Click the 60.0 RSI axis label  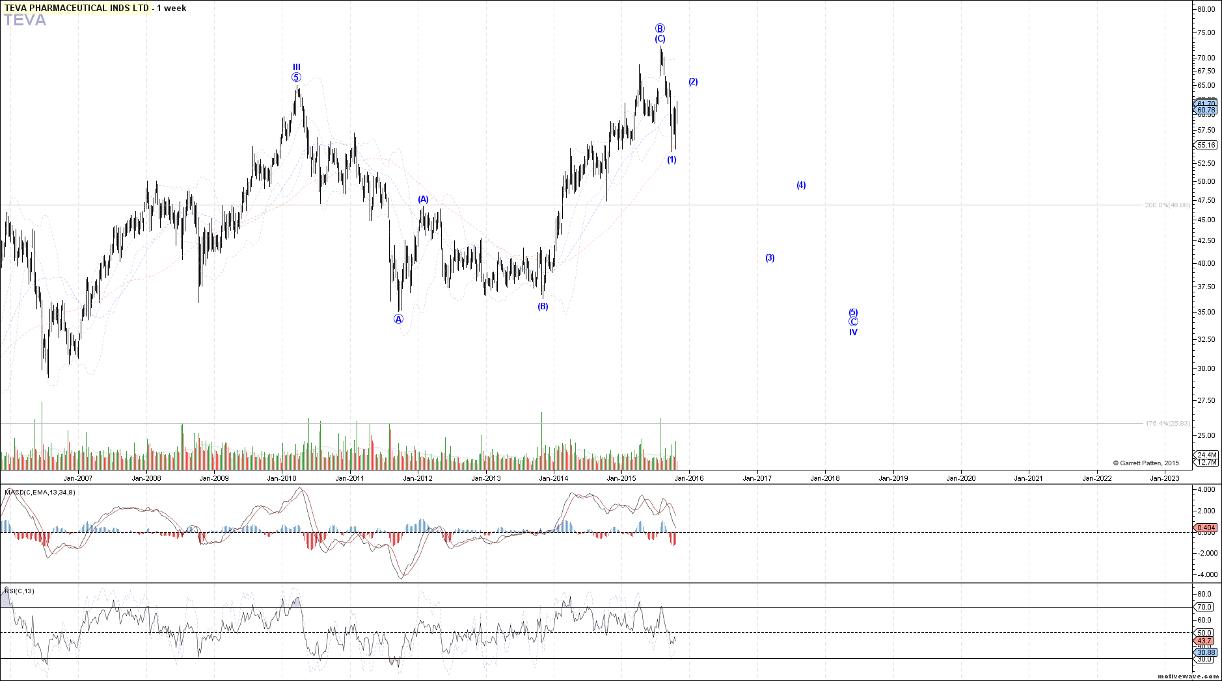point(1204,620)
